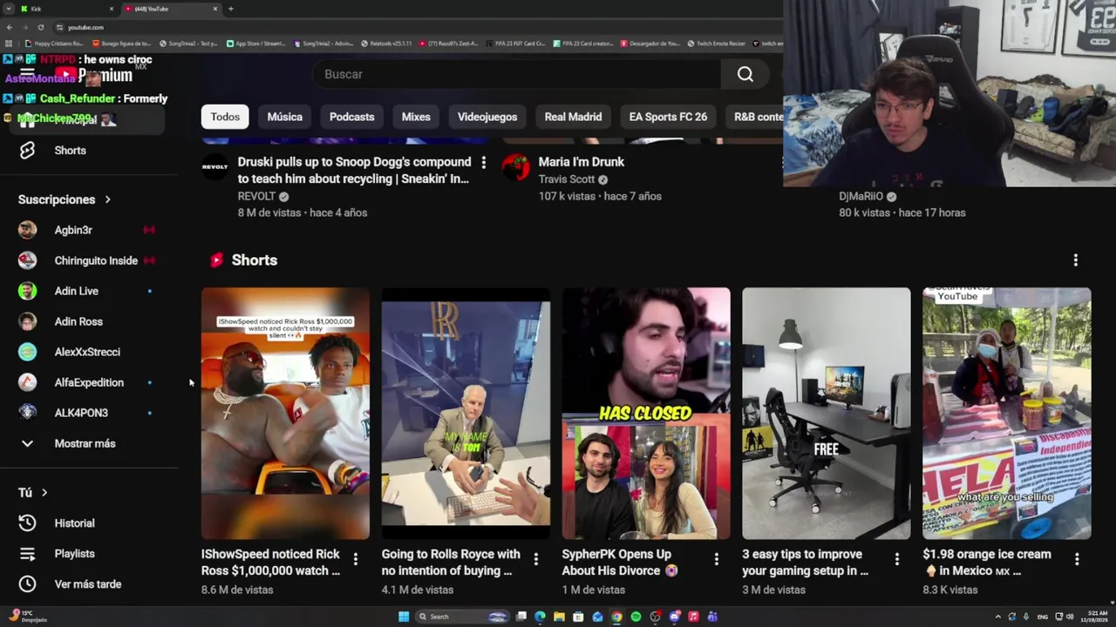Screen dimensions: 1116x627
Task: Open options menu for Shorts shelf
Action: [x=1075, y=260]
